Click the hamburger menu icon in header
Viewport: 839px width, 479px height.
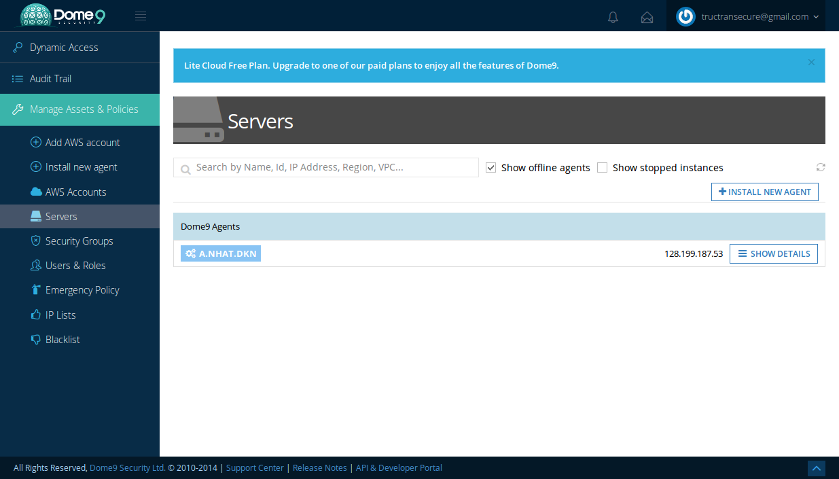pyautogui.click(x=141, y=16)
